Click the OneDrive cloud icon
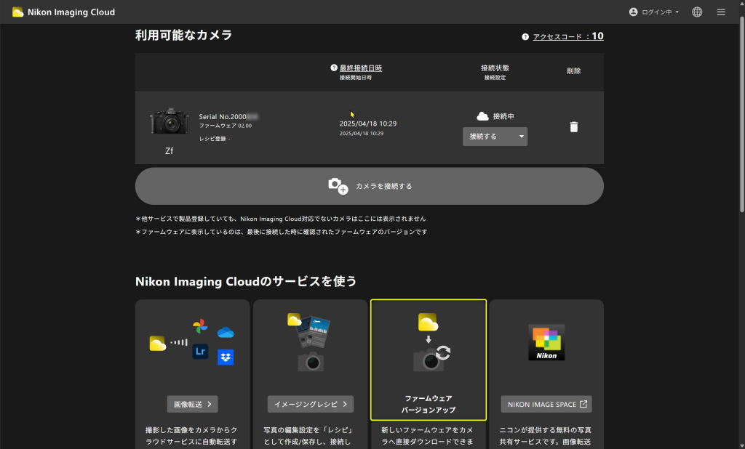 (226, 332)
